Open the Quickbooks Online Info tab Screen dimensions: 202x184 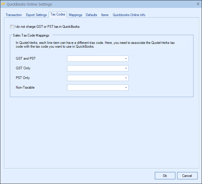(x=129, y=15)
